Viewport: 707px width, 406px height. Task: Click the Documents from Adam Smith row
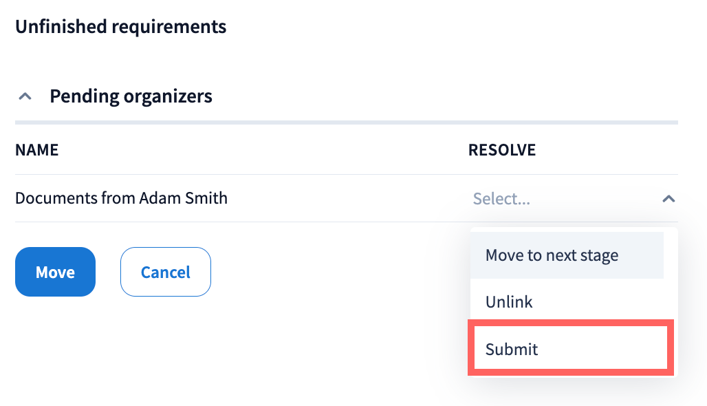point(121,198)
